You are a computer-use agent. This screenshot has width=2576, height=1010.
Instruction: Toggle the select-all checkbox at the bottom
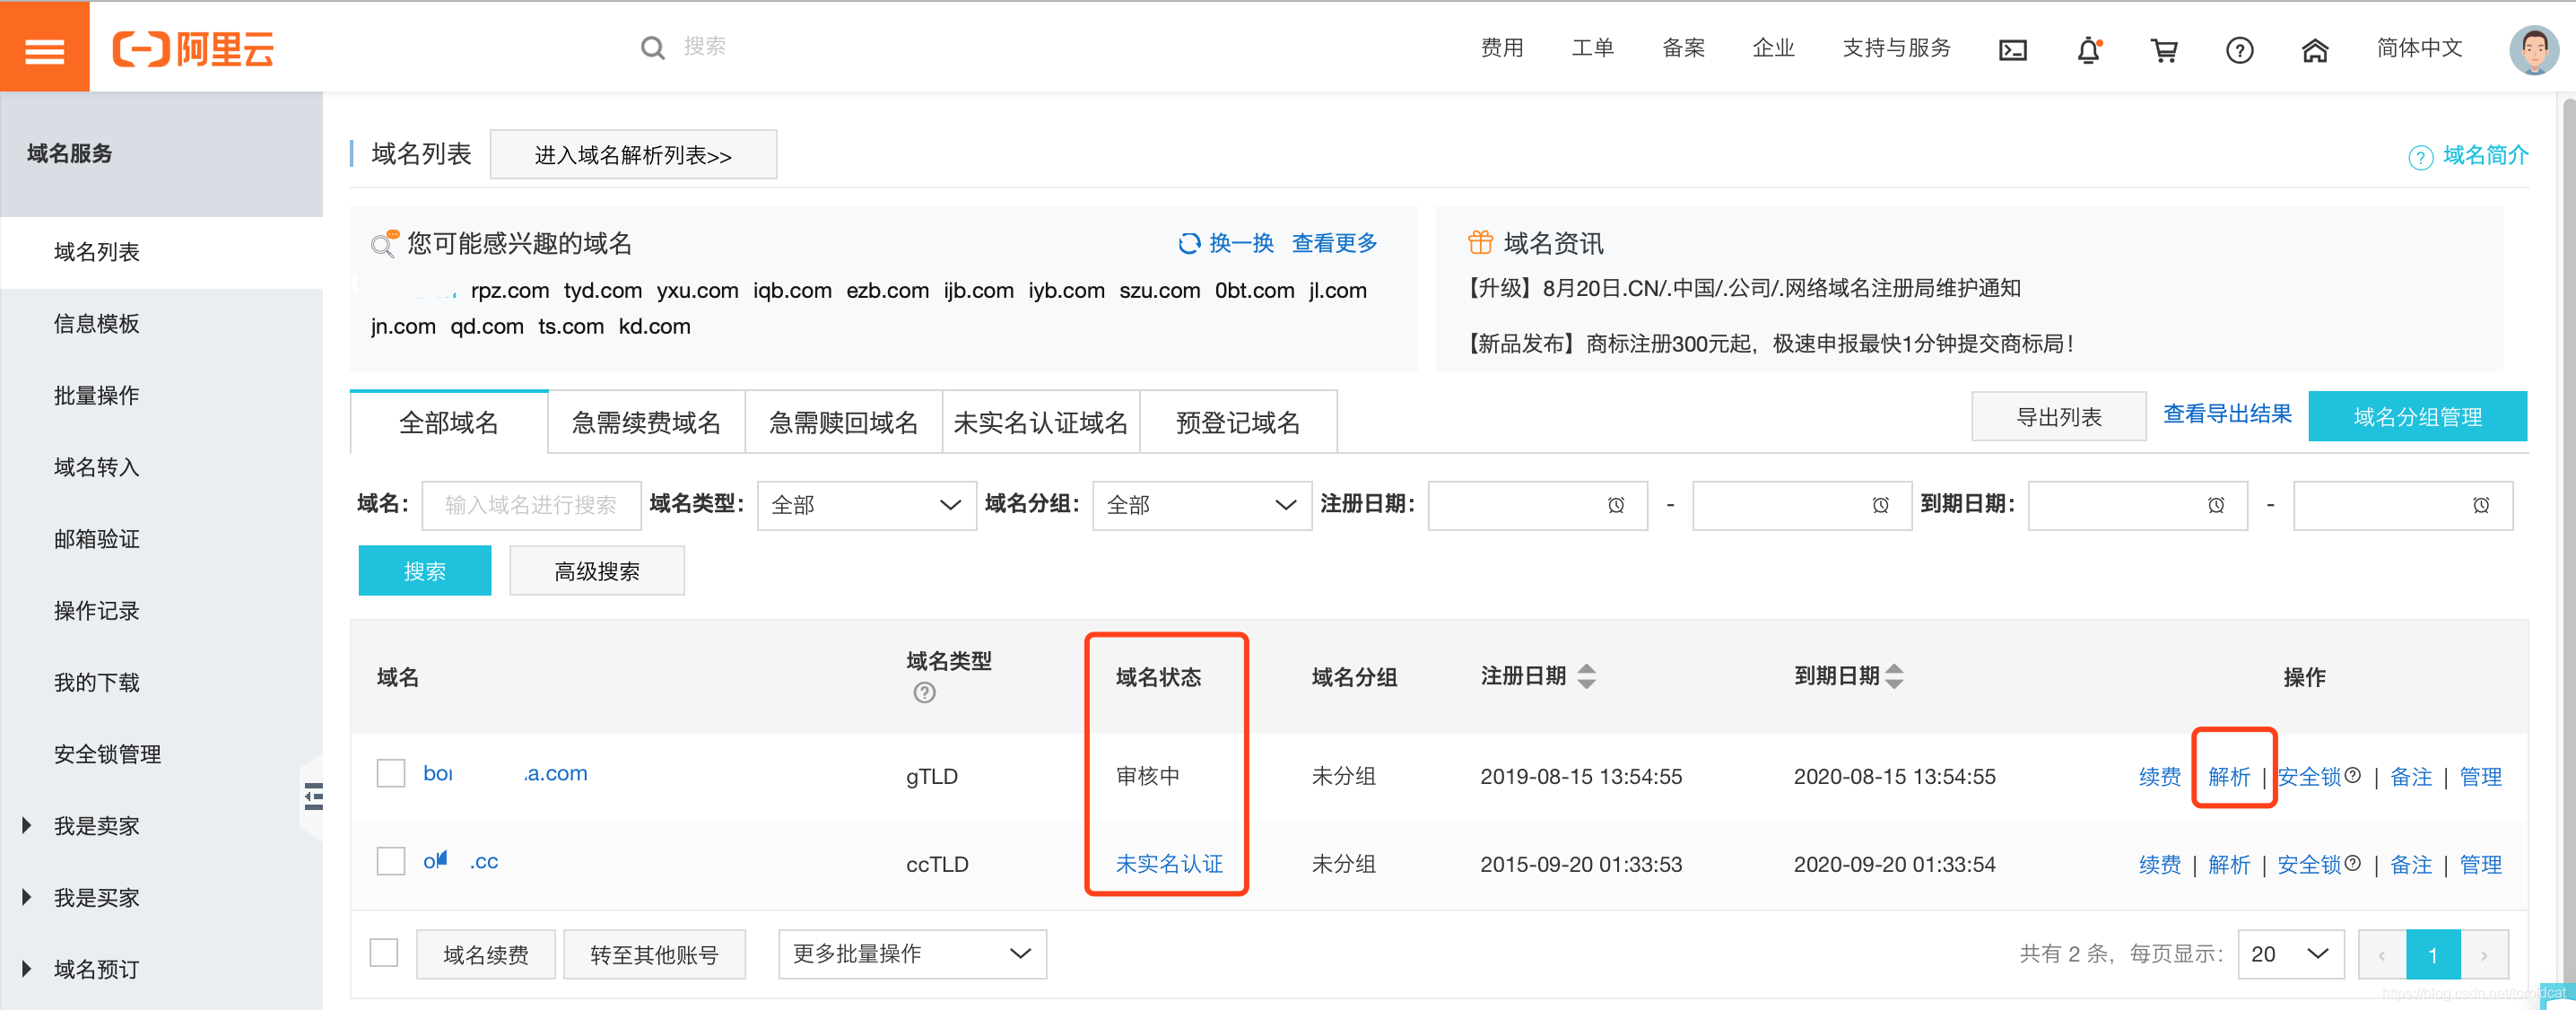click(384, 952)
